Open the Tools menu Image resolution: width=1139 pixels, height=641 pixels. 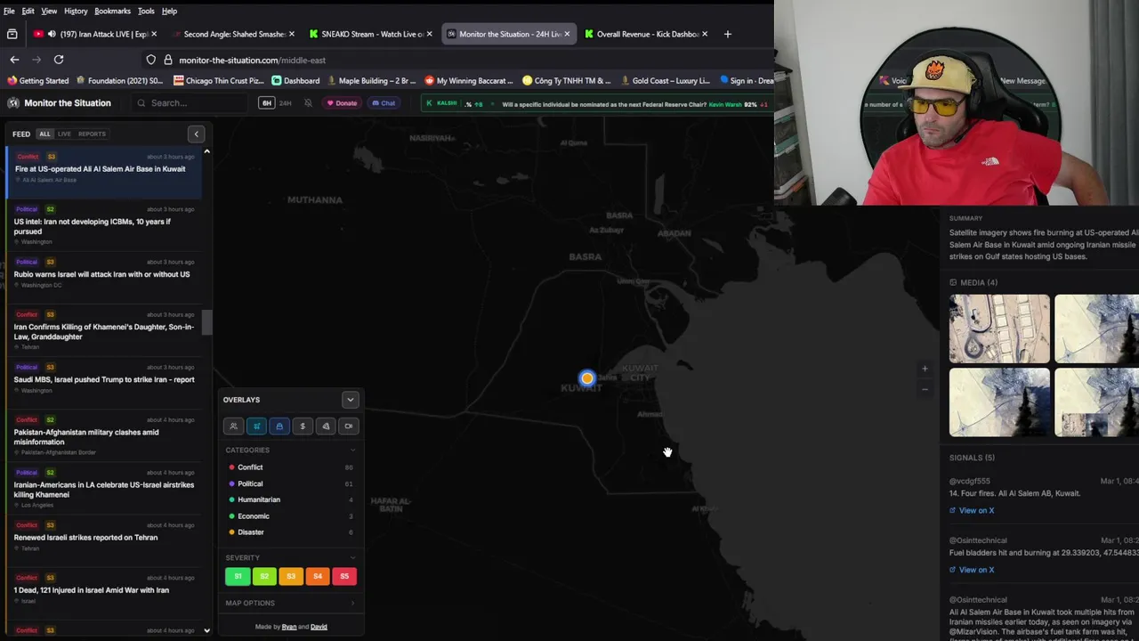coord(146,11)
